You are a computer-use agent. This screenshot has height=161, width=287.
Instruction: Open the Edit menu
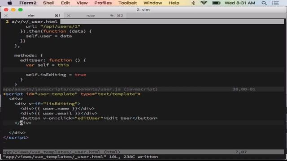coord(65,3)
